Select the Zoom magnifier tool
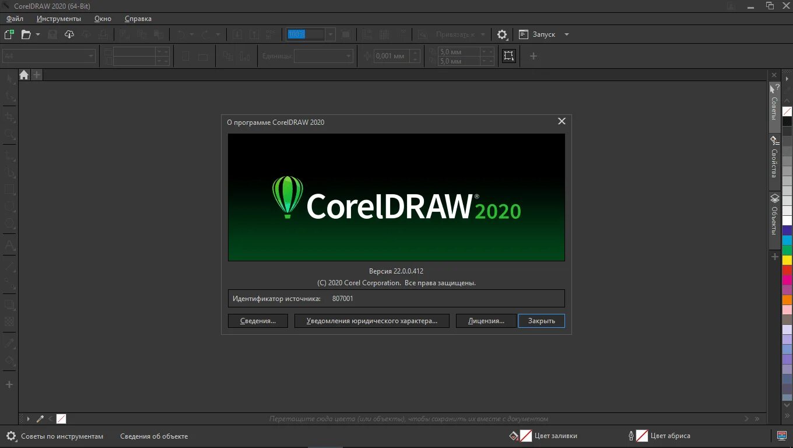 click(x=9, y=134)
